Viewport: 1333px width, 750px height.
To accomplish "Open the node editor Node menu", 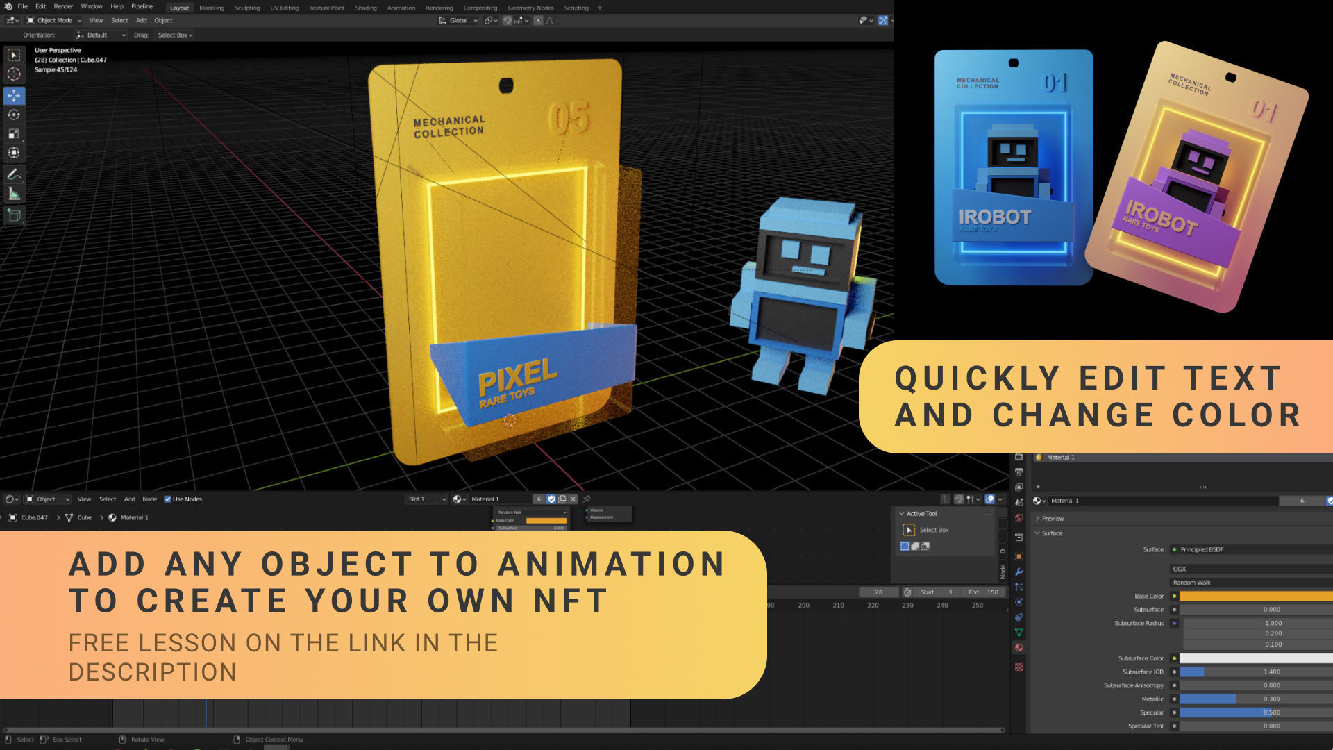I will click(x=149, y=499).
